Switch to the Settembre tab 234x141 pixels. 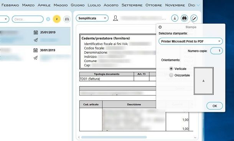coord(132,5)
